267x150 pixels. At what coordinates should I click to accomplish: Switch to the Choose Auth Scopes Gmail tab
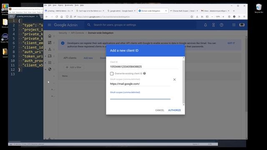184,11
